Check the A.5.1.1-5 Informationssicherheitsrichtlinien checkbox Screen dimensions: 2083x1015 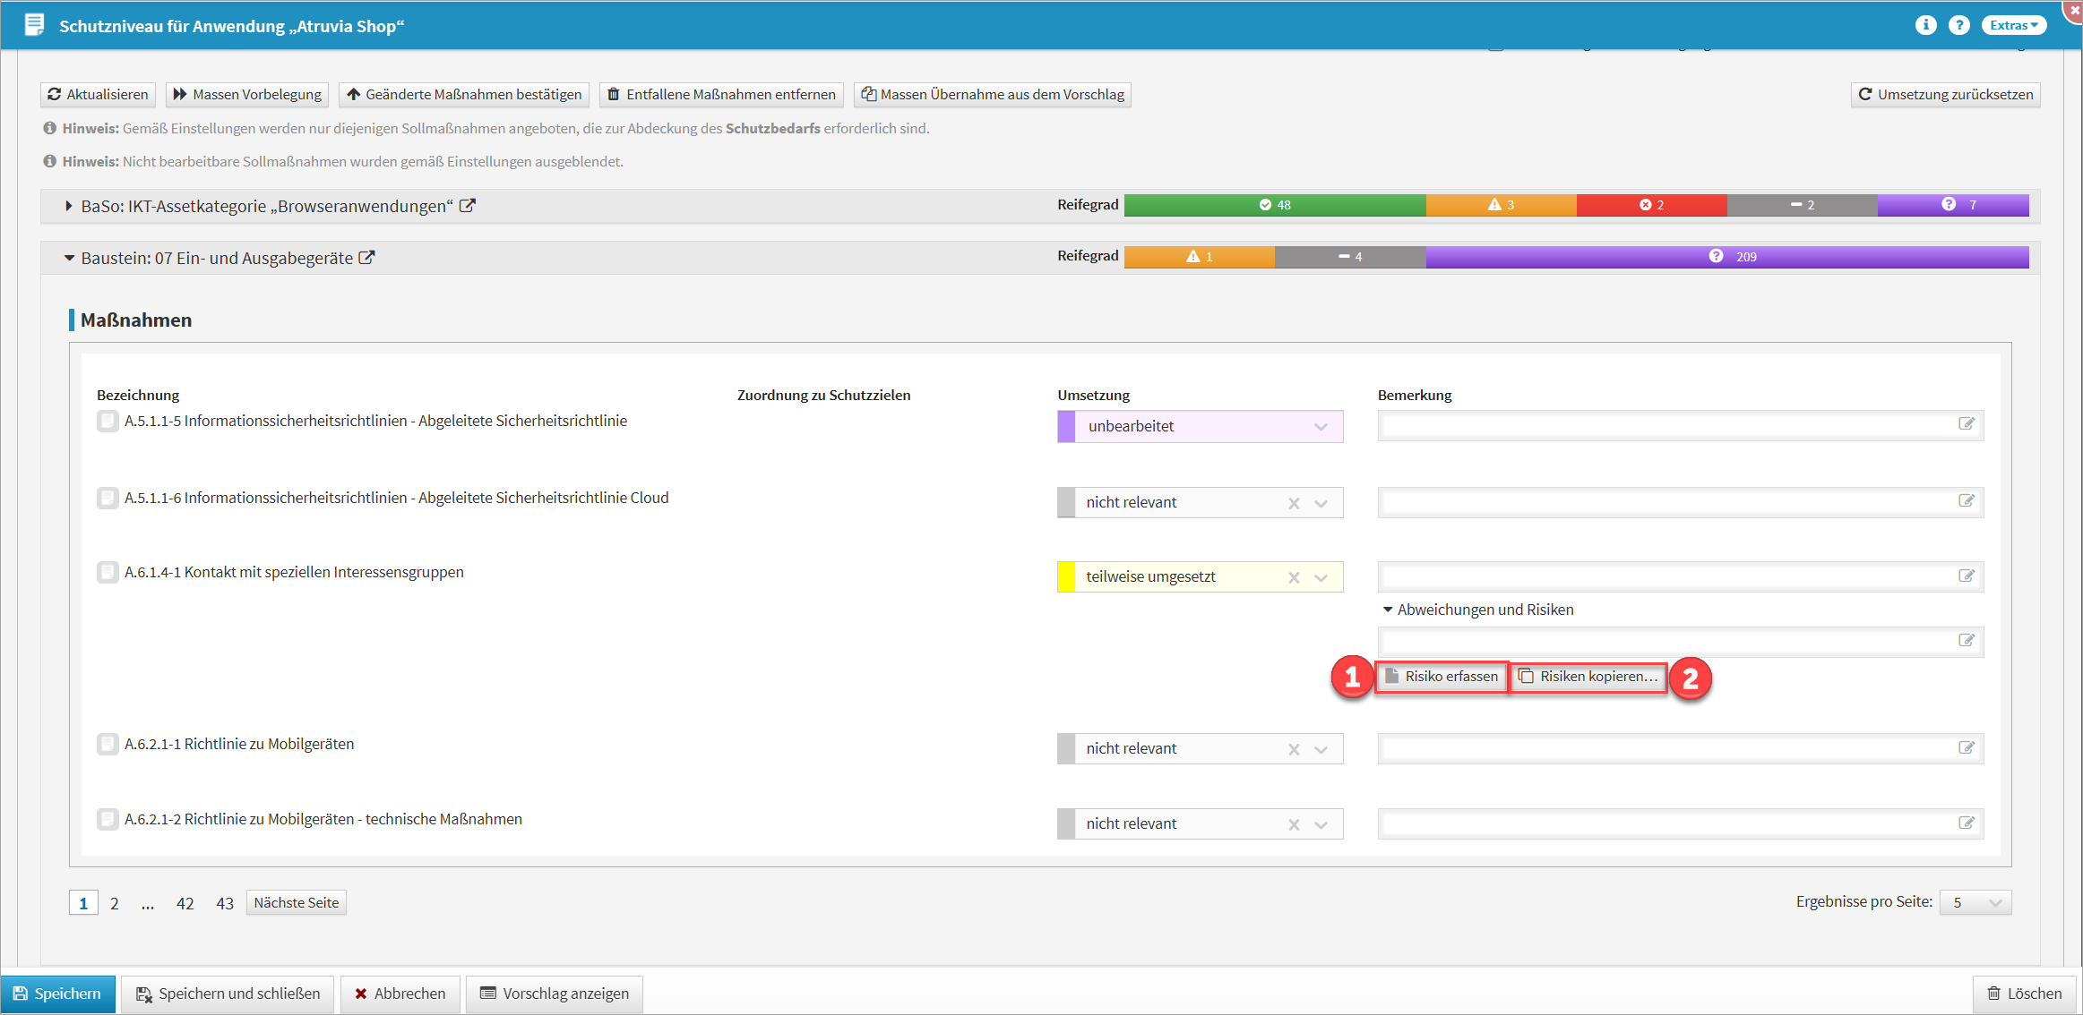pyautogui.click(x=108, y=421)
